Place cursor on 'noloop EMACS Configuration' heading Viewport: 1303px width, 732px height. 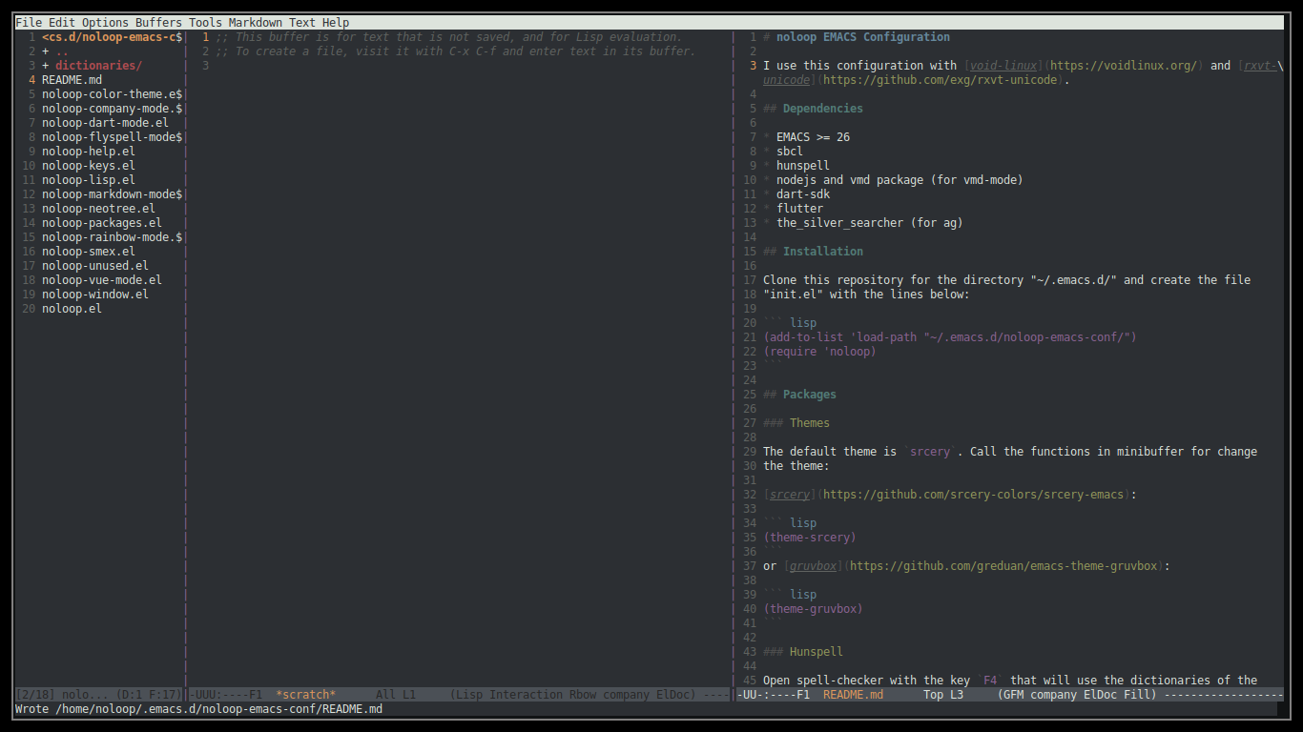(863, 37)
